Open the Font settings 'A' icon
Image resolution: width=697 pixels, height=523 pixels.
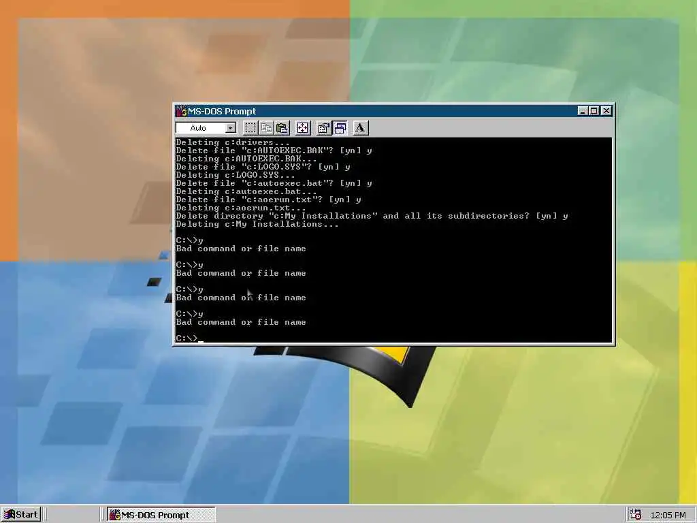click(361, 128)
